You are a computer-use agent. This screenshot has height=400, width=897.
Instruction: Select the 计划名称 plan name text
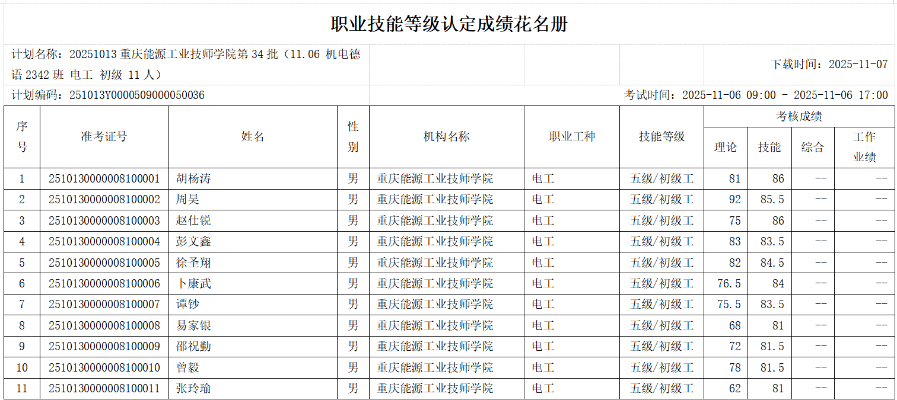click(x=190, y=55)
